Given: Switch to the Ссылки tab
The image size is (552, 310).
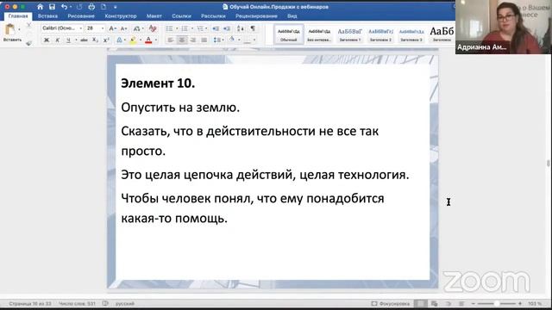Looking at the screenshot, I should pos(181,15).
